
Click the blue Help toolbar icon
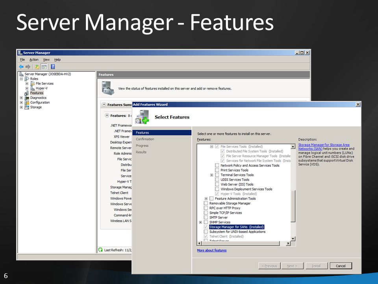(53, 67)
